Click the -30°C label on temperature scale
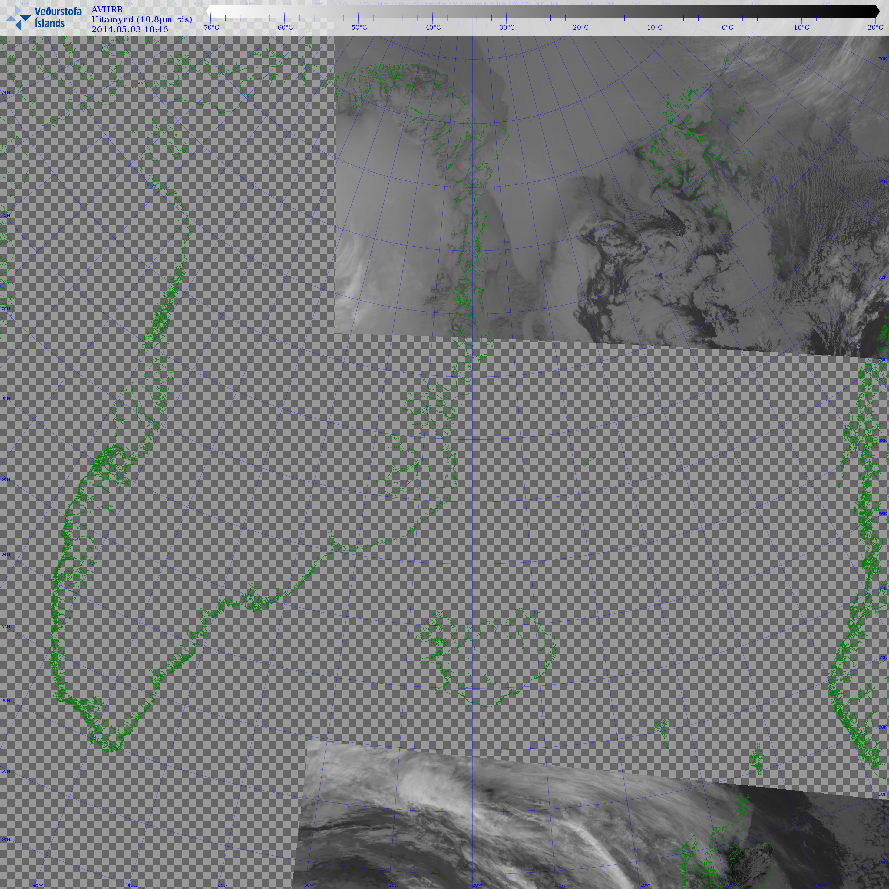This screenshot has height=889, width=889. [x=506, y=28]
